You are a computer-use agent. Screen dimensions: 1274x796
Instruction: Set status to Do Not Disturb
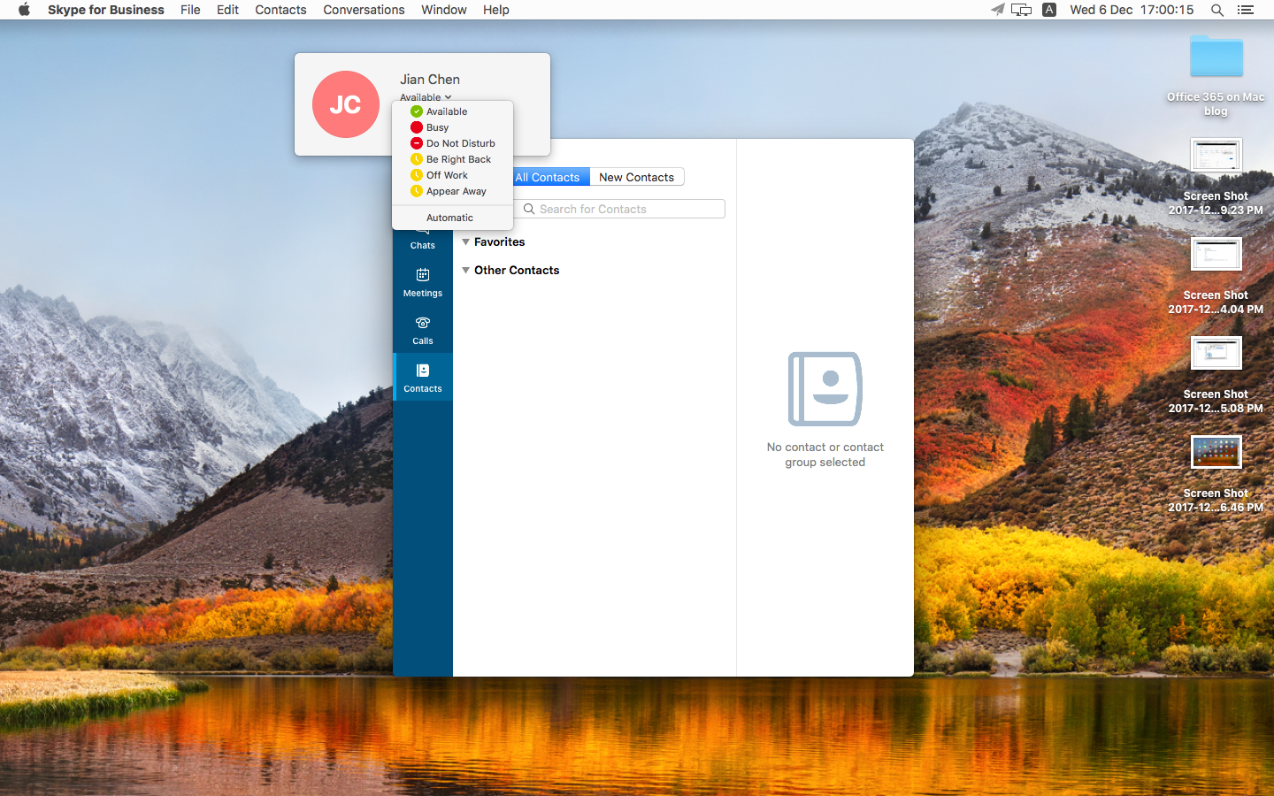pyautogui.click(x=452, y=143)
